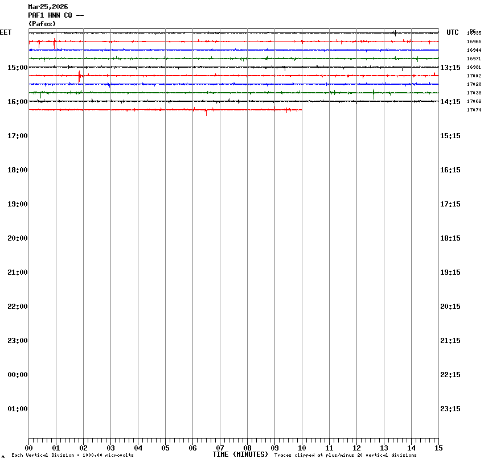Viewport: 484px width, 463px height.
Task: Click the (Pafos) location label
Action: 42,24
